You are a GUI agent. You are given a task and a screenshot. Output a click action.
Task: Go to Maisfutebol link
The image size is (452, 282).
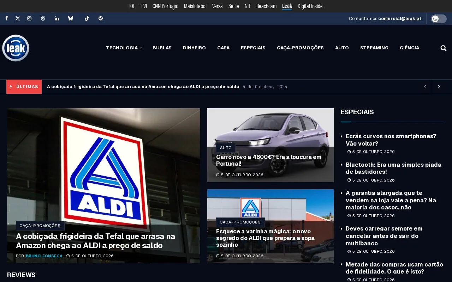tap(195, 6)
